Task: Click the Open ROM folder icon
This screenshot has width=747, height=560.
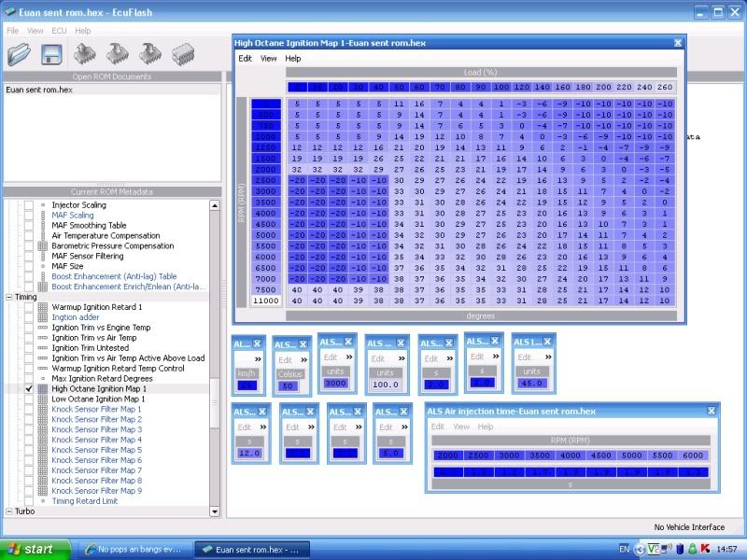Action: pos(20,54)
